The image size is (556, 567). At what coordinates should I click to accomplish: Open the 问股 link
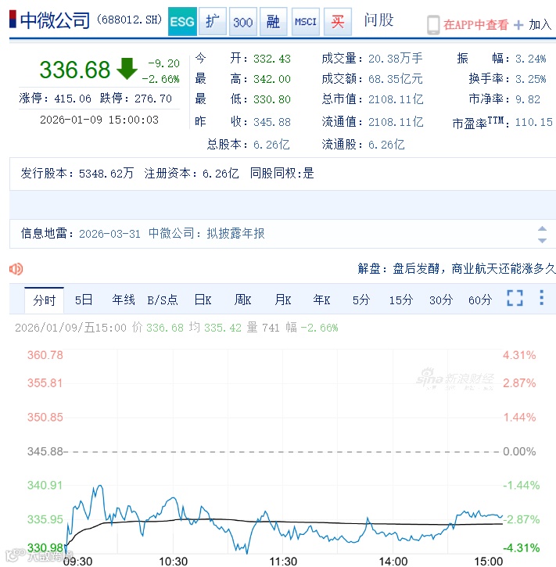coord(378,20)
